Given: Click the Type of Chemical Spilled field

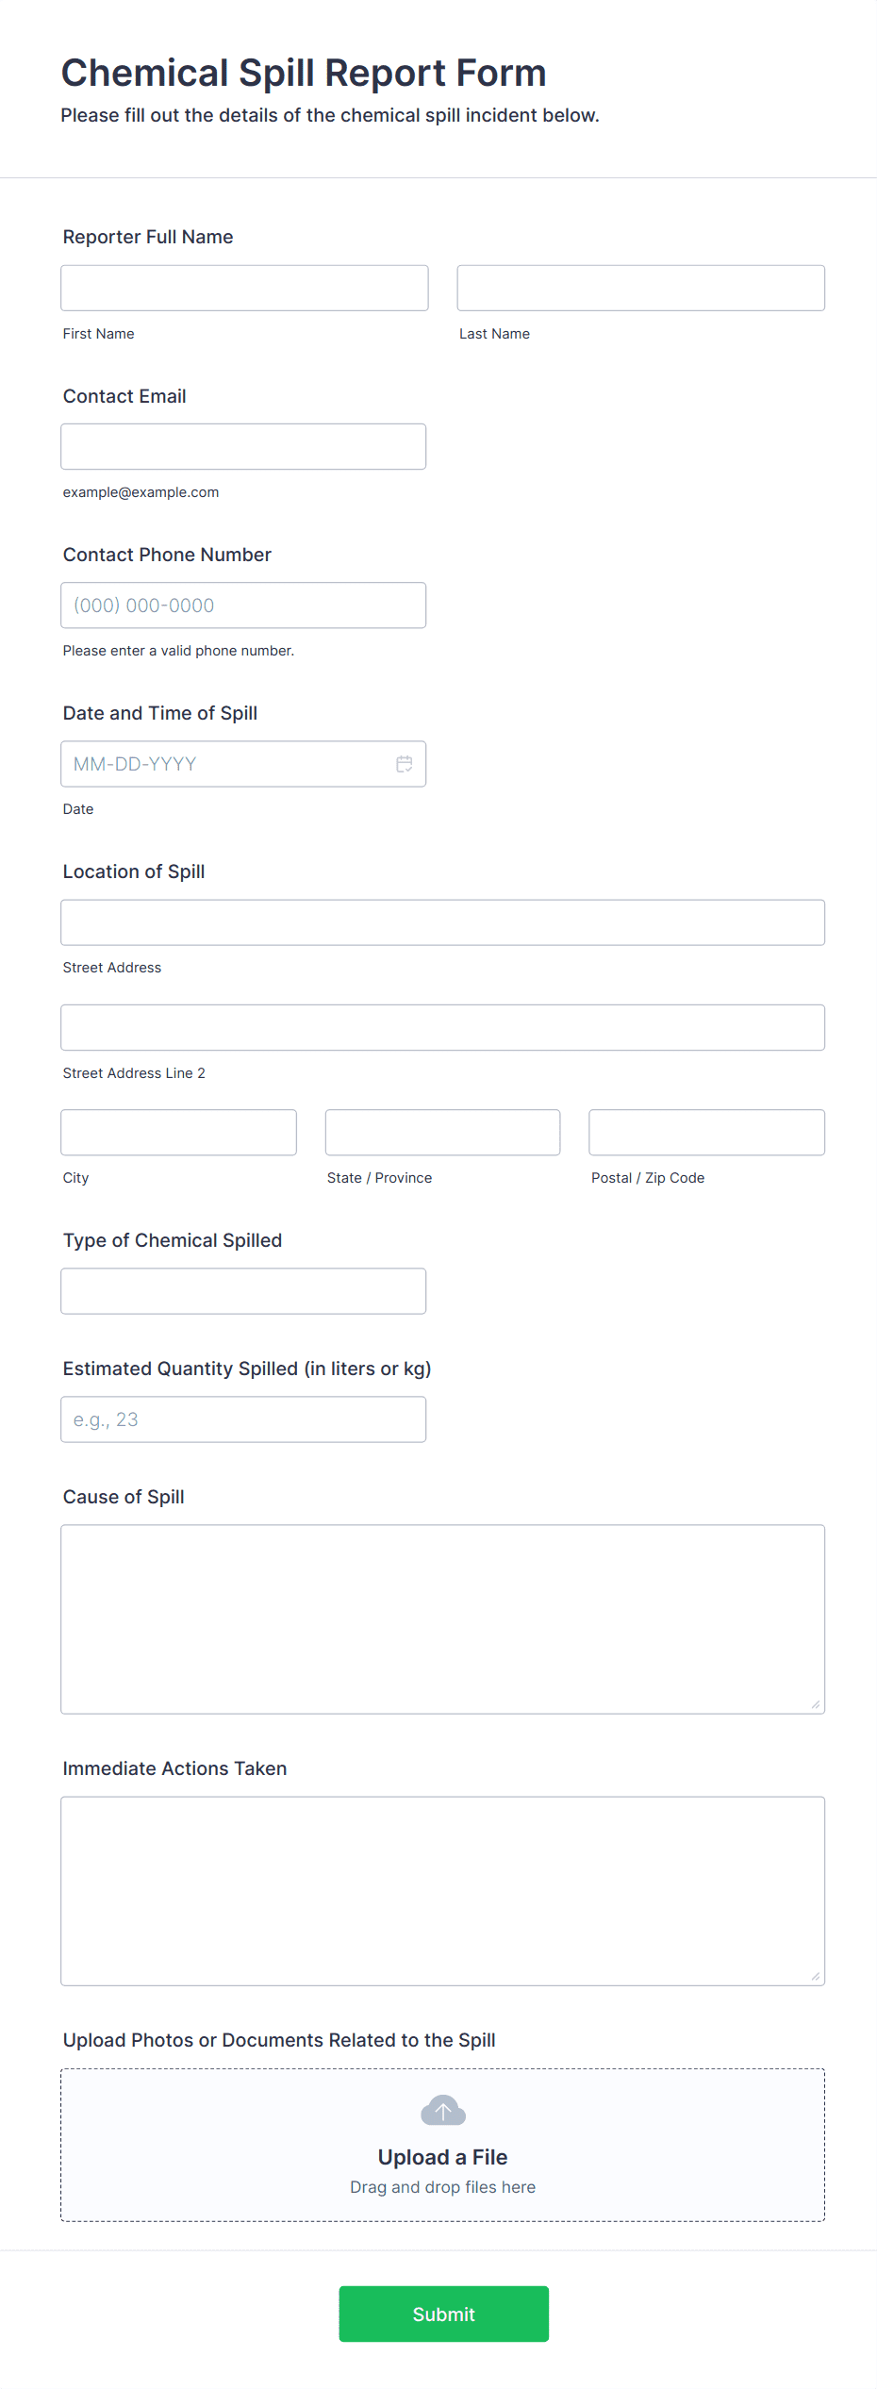Looking at the screenshot, I should pyautogui.click(x=243, y=1290).
